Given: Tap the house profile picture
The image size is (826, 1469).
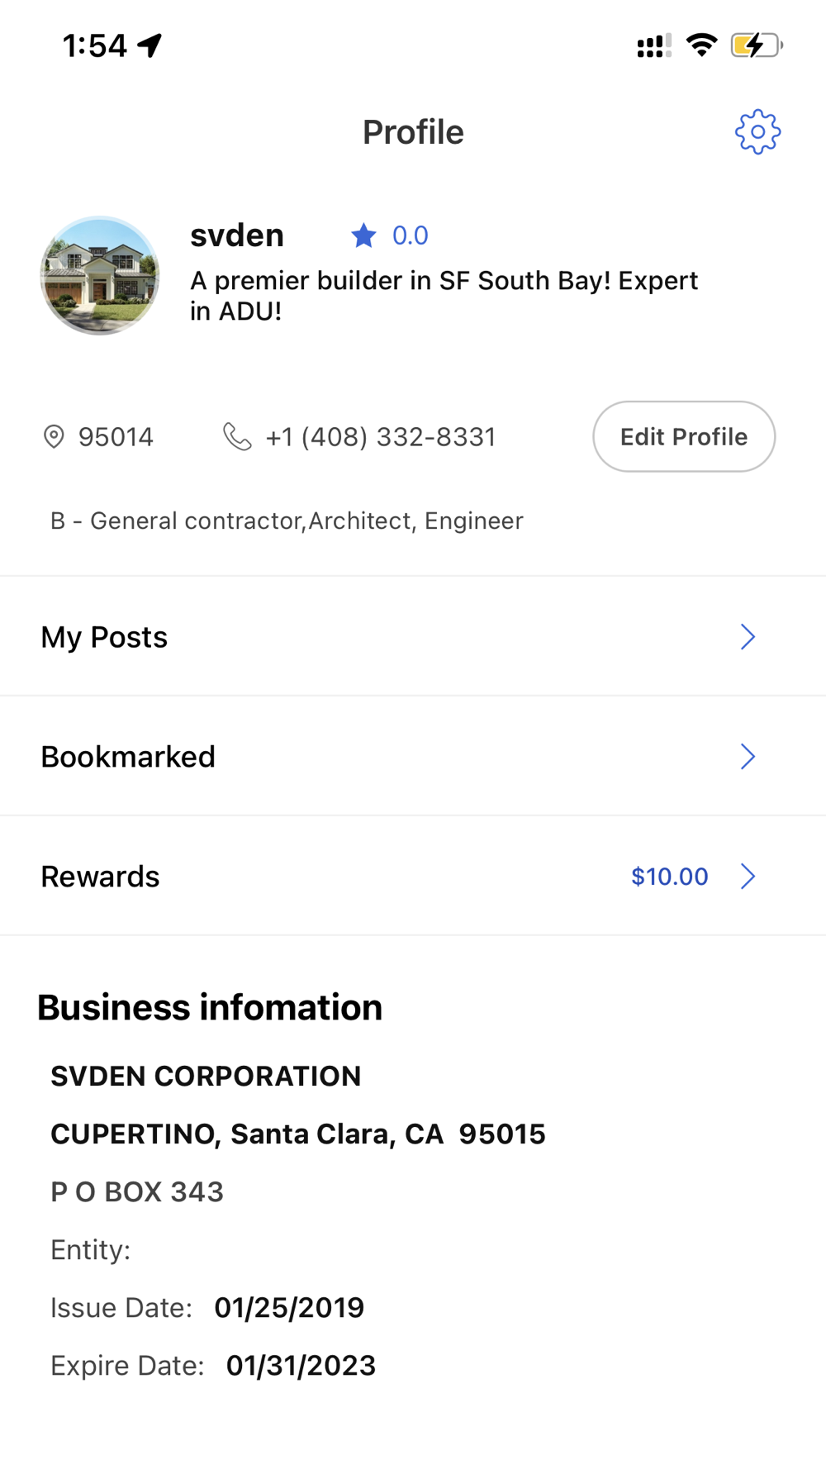Looking at the screenshot, I should coord(100,276).
